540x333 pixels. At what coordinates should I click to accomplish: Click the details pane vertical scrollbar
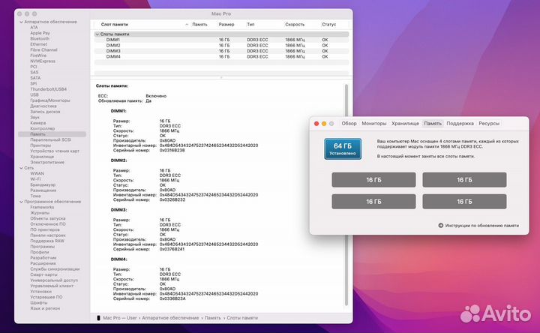click(x=346, y=194)
